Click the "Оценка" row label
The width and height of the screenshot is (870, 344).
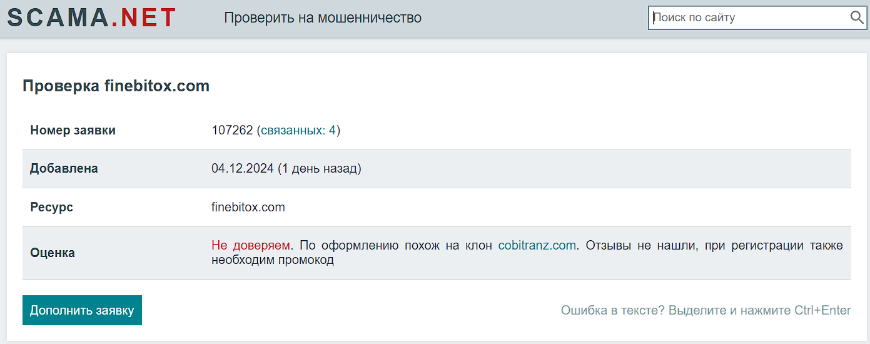53,253
